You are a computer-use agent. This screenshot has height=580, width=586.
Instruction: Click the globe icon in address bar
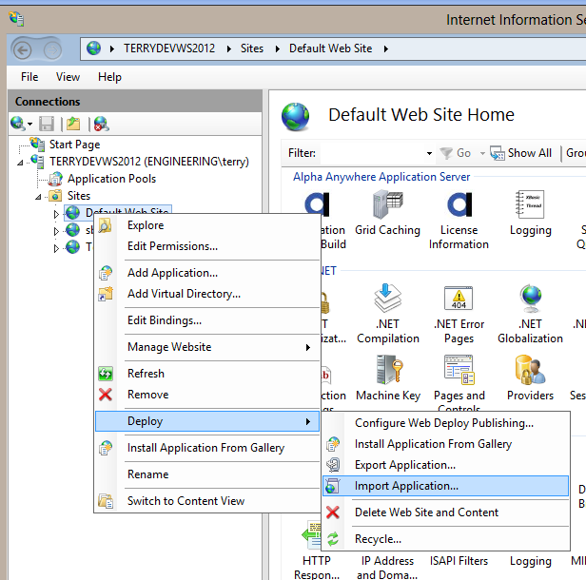93,48
